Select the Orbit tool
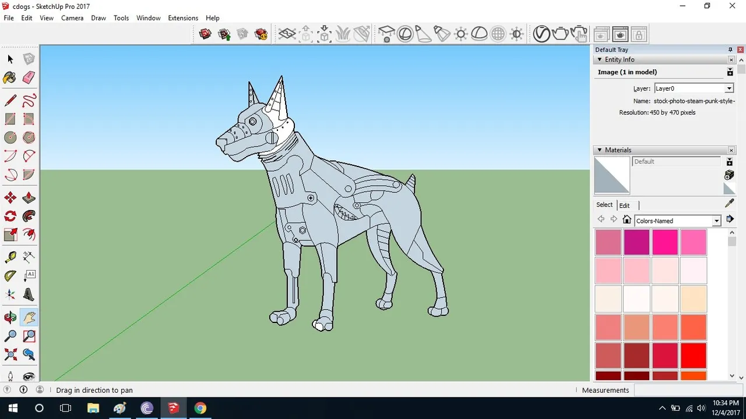 [10, 317]
